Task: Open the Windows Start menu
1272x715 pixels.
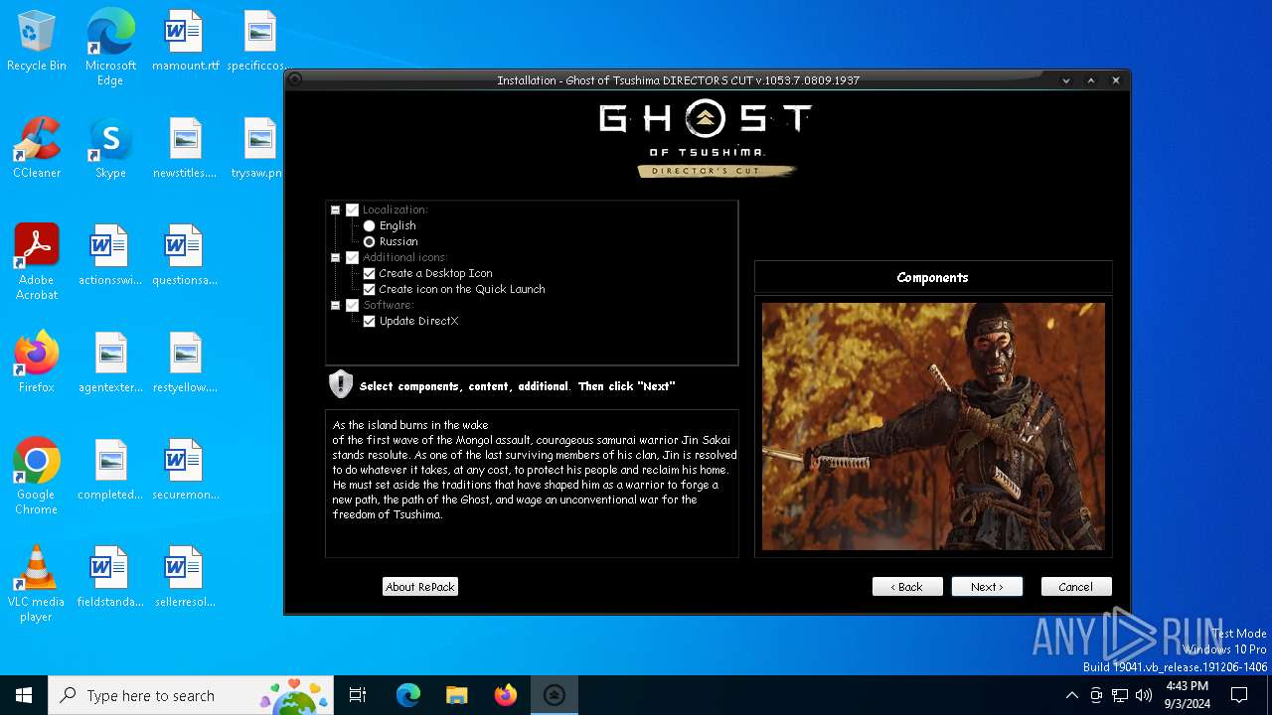Action: coord(24,695)
